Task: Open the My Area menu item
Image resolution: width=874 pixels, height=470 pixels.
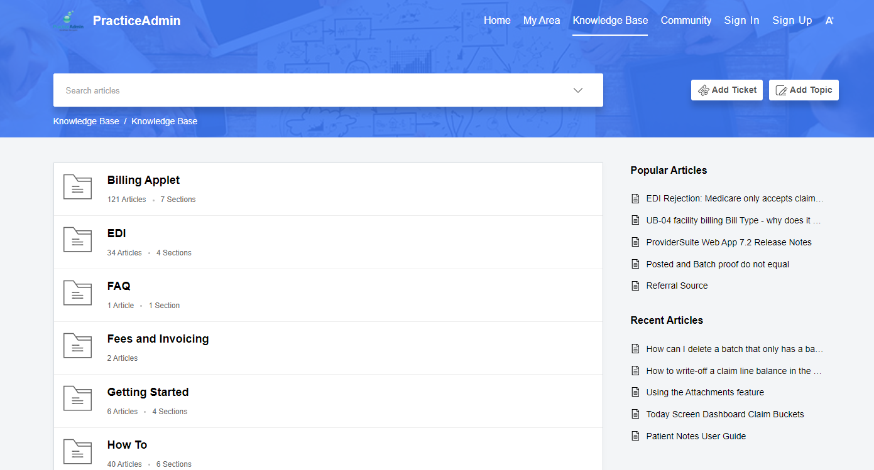Action: pyautogui.click(x=542, y=21)
